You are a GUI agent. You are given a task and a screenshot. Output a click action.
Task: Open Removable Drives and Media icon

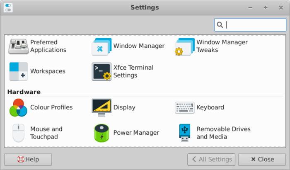click(x=184, y=133)
